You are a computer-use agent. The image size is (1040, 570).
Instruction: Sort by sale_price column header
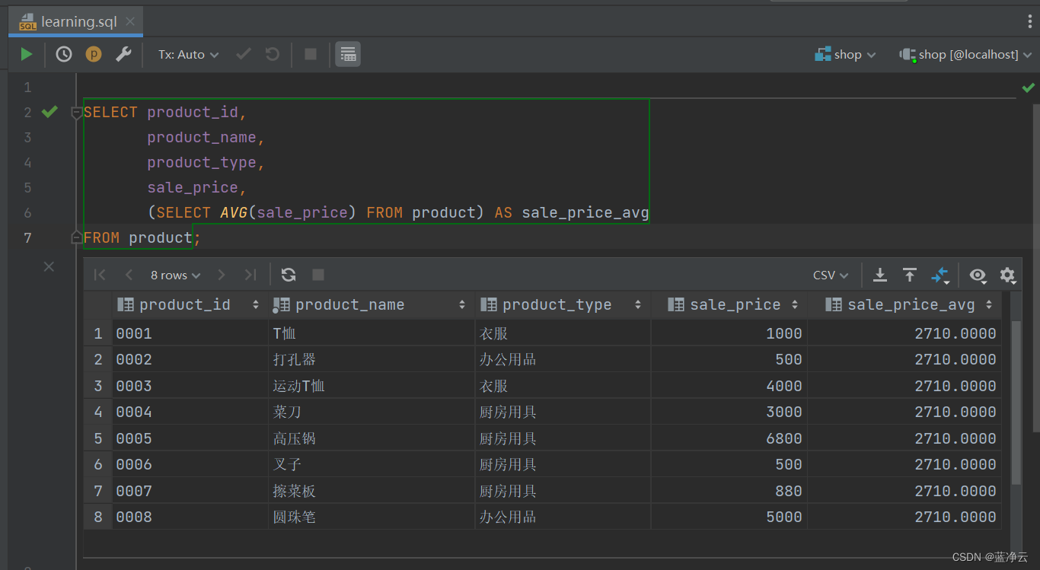[x=729, y=304]
